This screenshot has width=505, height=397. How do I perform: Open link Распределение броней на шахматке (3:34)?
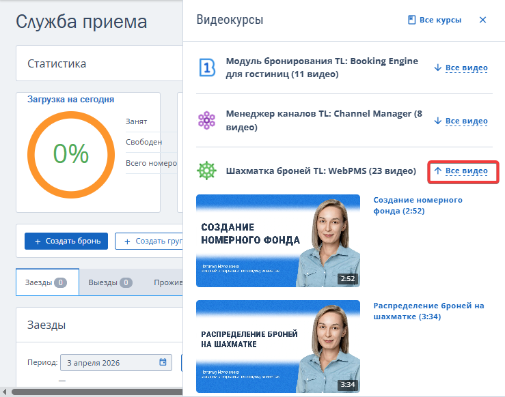coord(428,311)
